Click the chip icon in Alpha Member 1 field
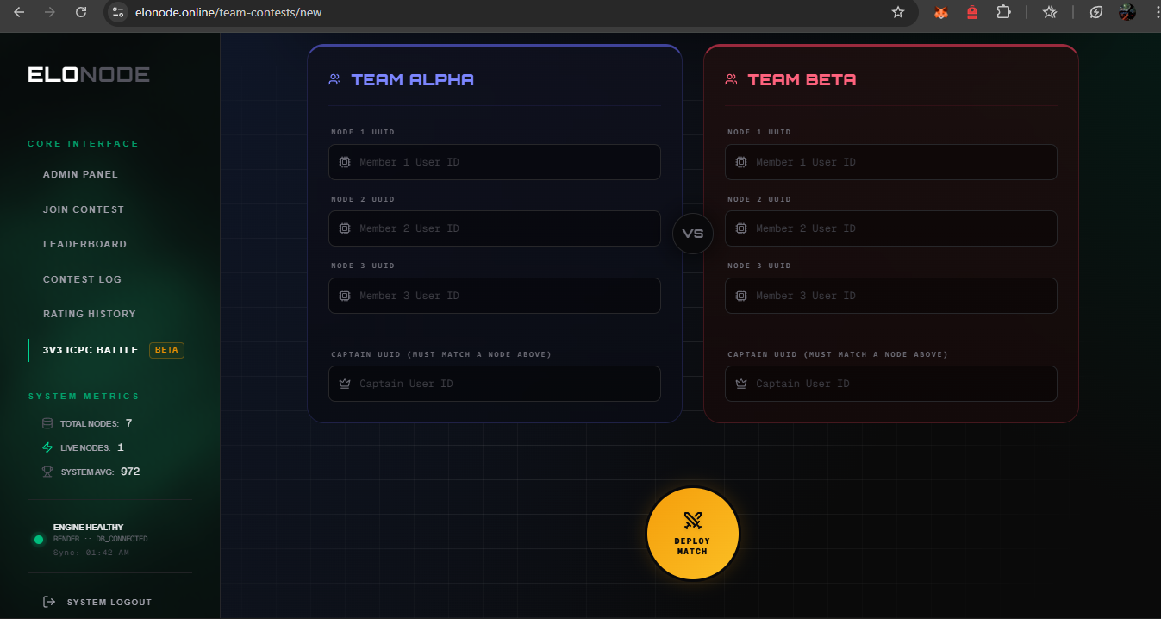The height and width of the screenshot is (619, 1161). pyautogui.click(x=345, y=162)
